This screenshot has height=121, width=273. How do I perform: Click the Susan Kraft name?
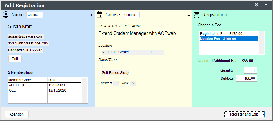tap(20, 27)
